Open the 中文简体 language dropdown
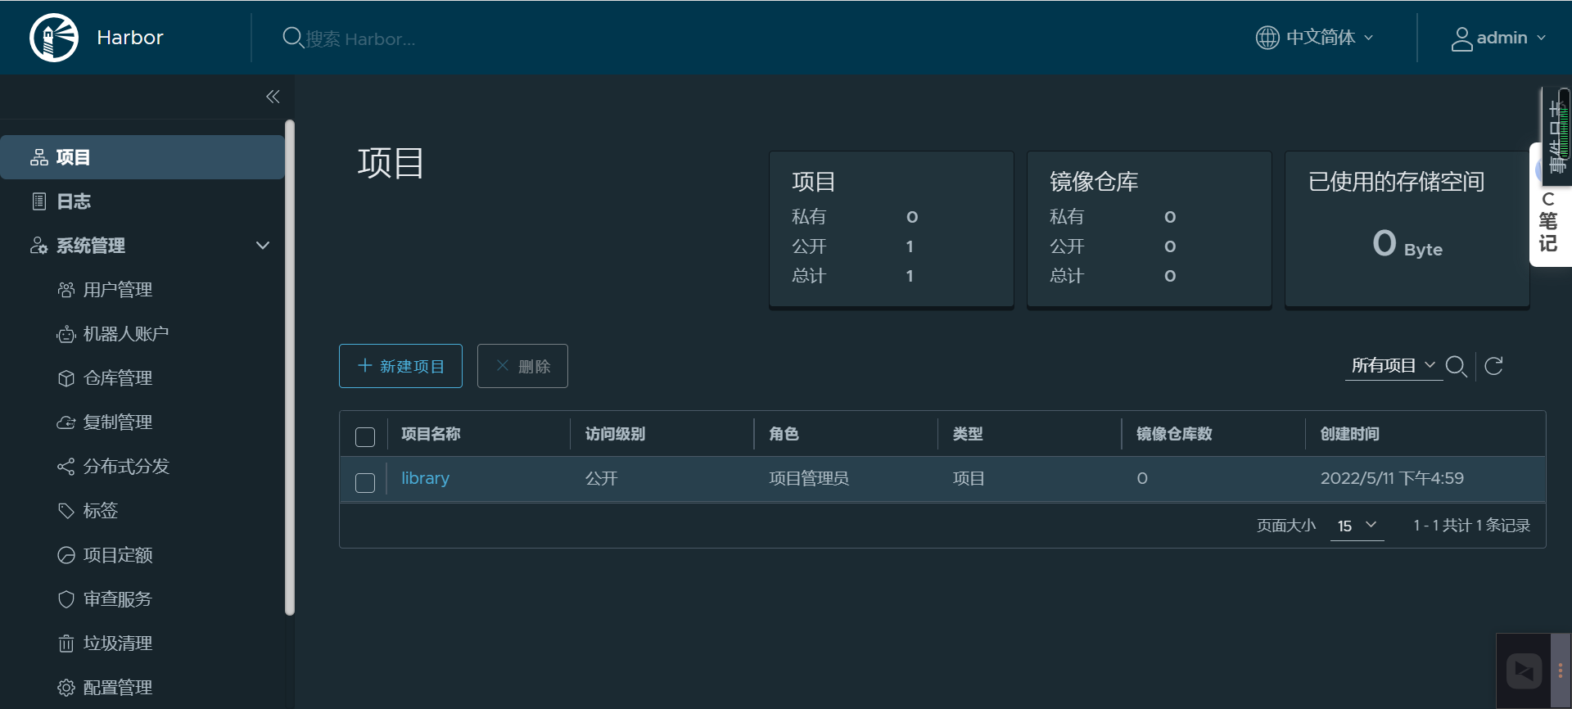The height and width of the screenshot is (709, 1572). click(x=1314, y=38)
